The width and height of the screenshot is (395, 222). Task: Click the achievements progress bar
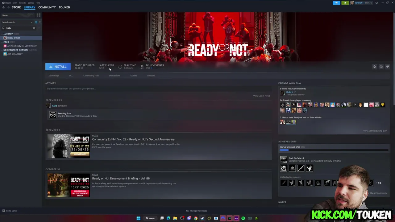click(x=334, y=150)
